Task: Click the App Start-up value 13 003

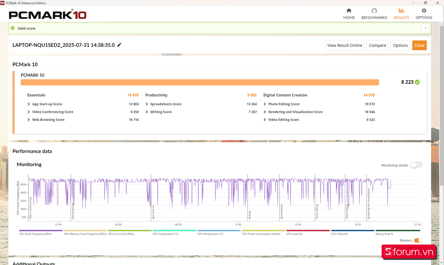Action: click(x=134, y=104)
